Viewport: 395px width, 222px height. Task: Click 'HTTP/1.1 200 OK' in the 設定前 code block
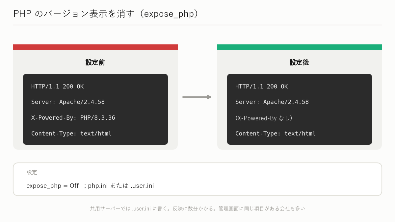[58, 86]
